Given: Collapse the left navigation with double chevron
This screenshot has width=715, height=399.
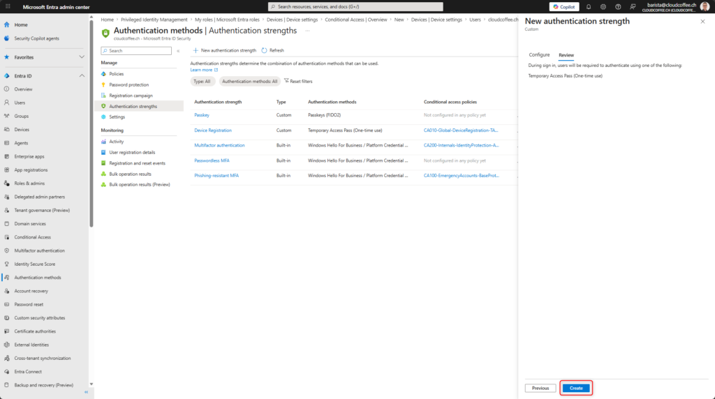Looking at the screenshot, I should [x=86, y=392].
